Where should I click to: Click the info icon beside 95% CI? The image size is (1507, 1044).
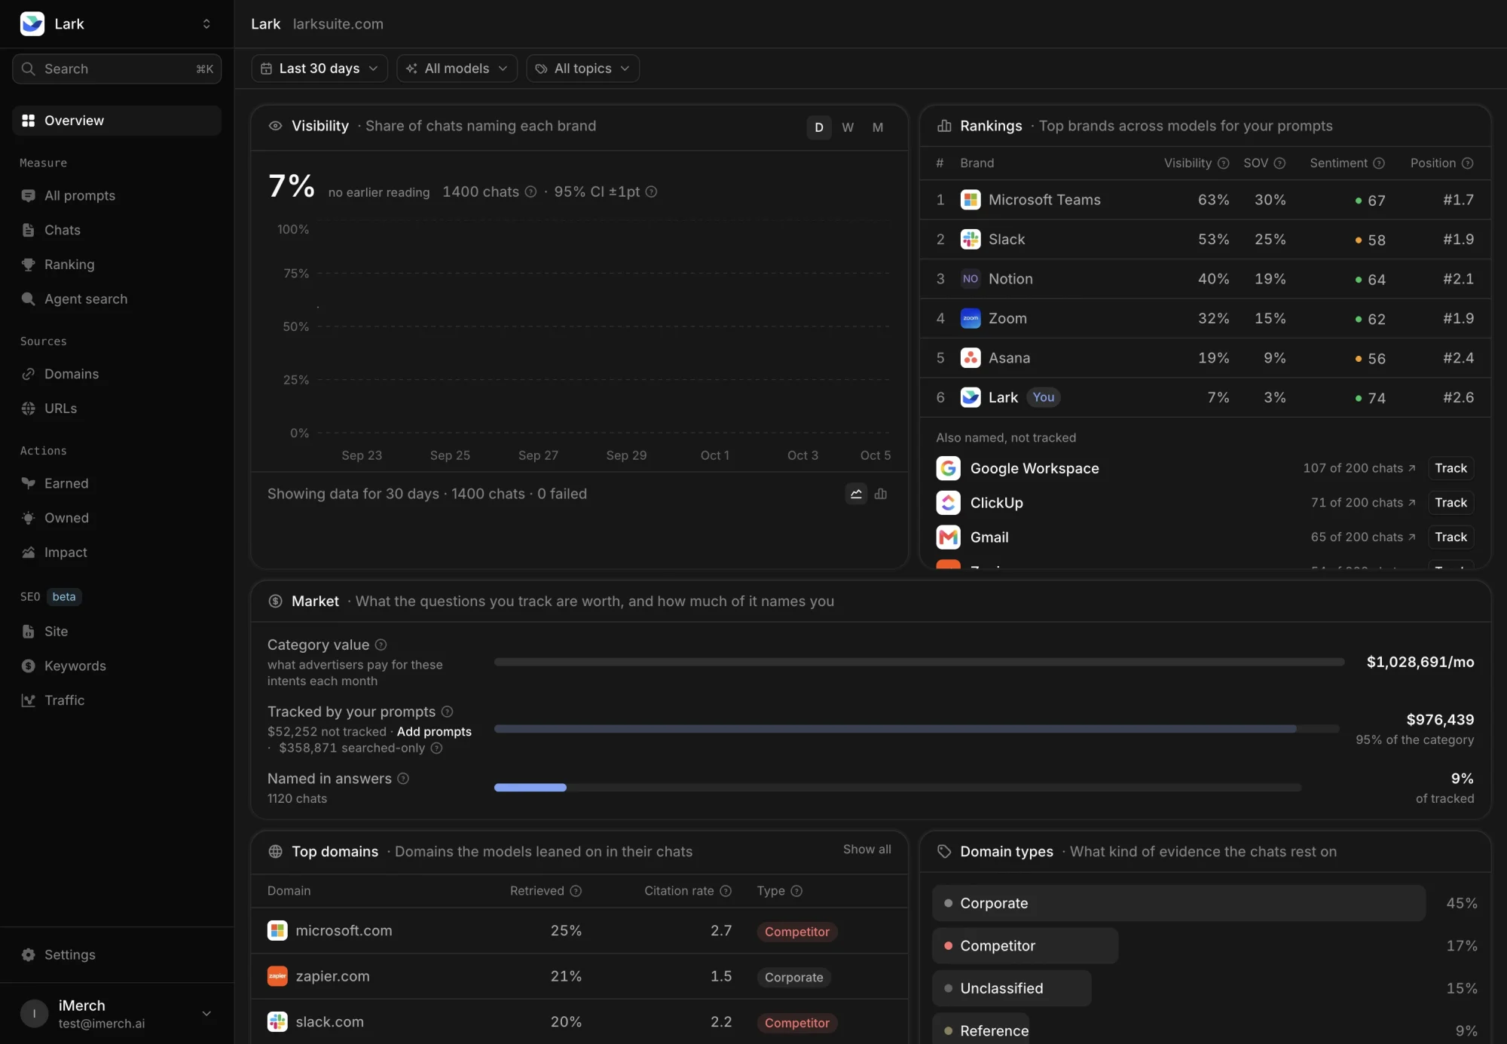tap(652, 191)
